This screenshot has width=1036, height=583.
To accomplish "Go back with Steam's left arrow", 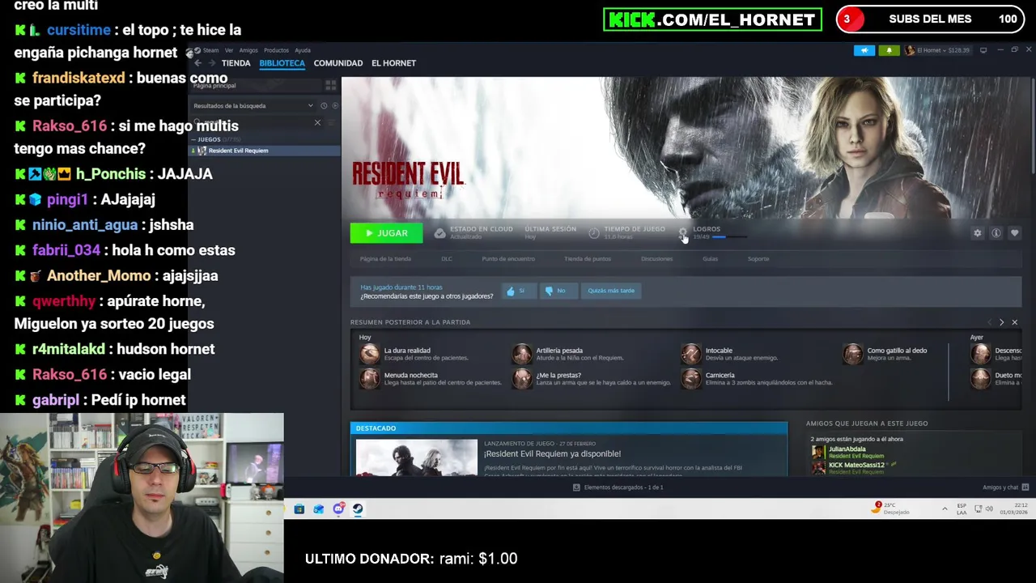I will [x=197, y=63].
